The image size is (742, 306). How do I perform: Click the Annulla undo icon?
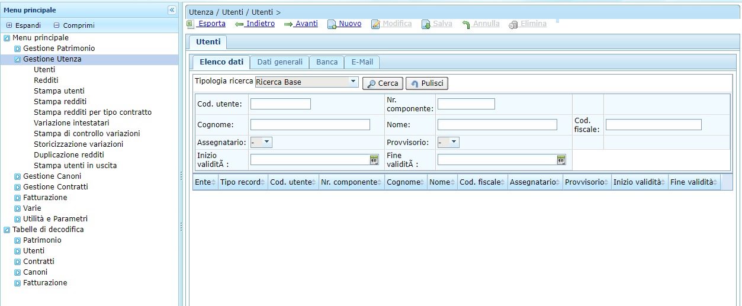tap(466, 24)
